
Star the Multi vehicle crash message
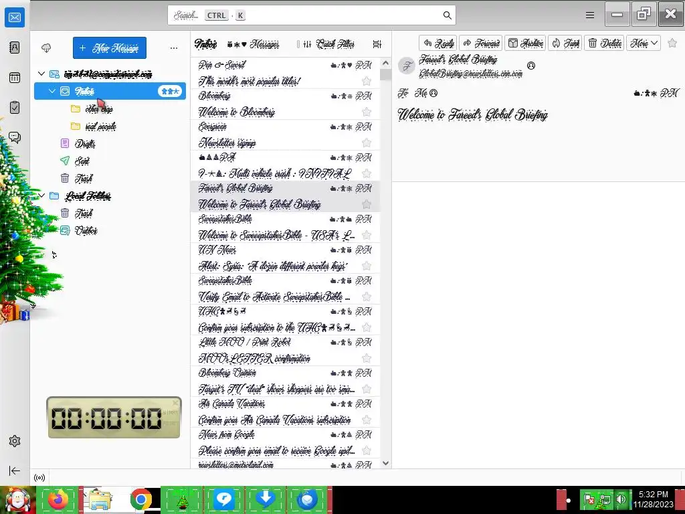[x=367, y=173]
